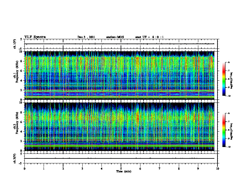Click time axis tick label "7"
This screenshot has width=245, height=189.
point(160,169)
